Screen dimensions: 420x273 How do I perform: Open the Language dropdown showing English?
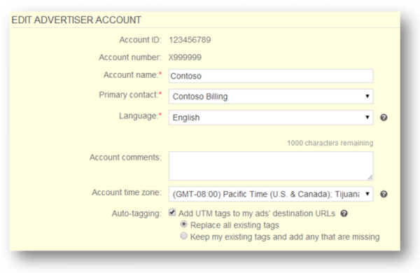point(271,118)
